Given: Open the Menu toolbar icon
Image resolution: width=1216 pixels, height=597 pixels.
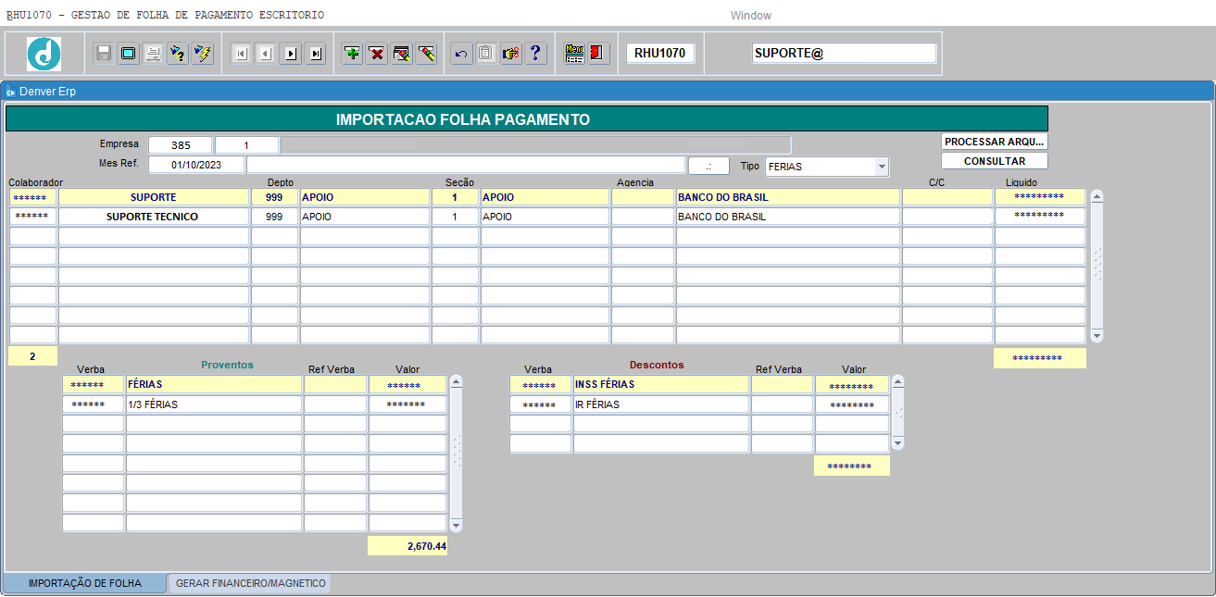Looking at the screenshot, I should 574,54.
